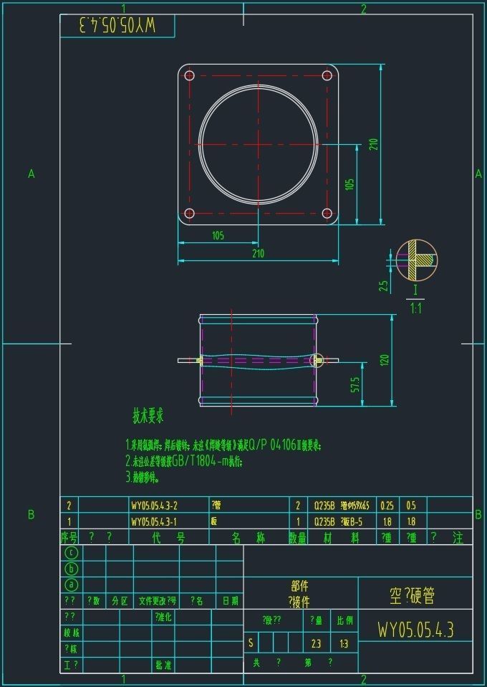Click part code WY05.05.4.3-2 in parts list

[x=155, y=506]
